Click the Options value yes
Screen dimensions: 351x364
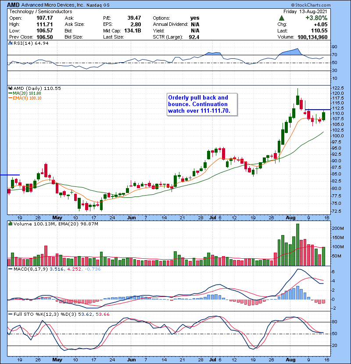click(195, 18)
